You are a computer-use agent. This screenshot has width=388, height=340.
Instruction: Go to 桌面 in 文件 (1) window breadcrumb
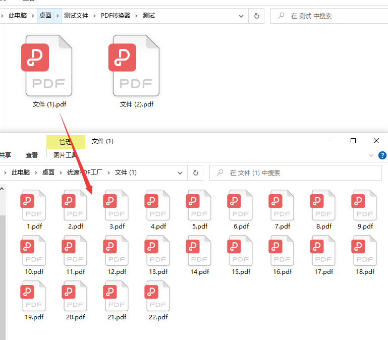pyautogui.click(x=48, y=173)
